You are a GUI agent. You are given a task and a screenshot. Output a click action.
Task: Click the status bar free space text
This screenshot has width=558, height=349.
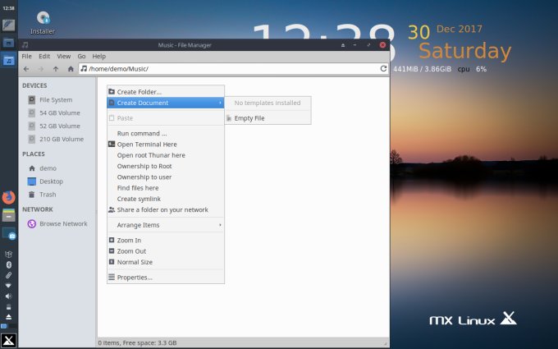(137, 343)
